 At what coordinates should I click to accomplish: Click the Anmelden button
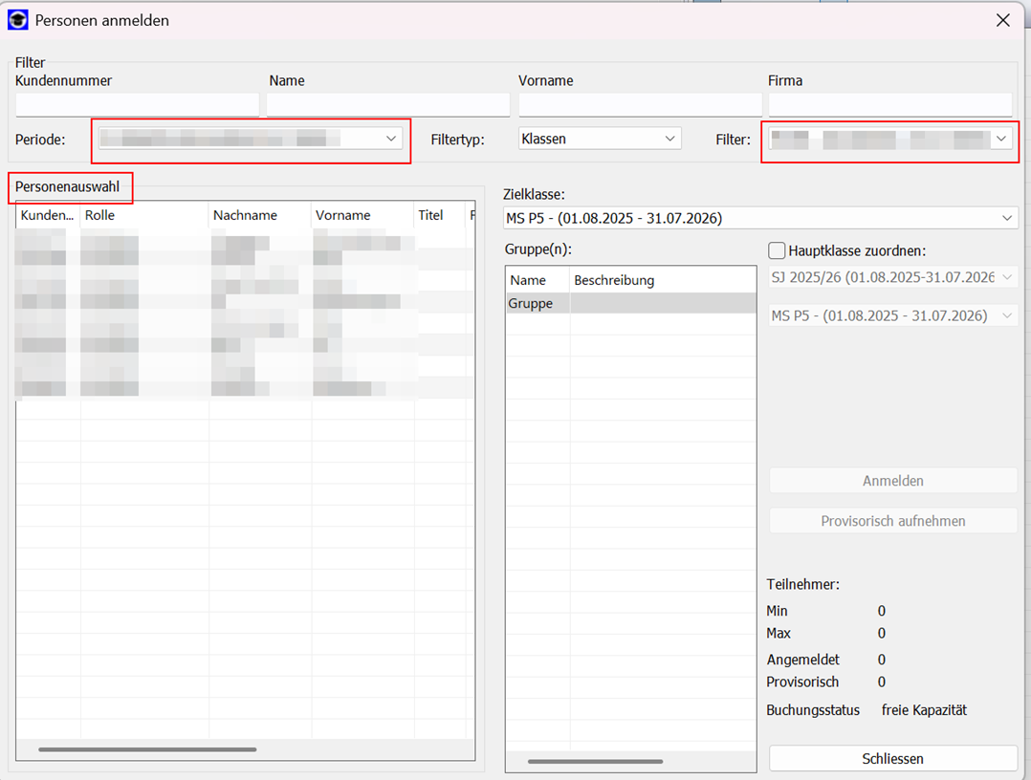point(892,481)
